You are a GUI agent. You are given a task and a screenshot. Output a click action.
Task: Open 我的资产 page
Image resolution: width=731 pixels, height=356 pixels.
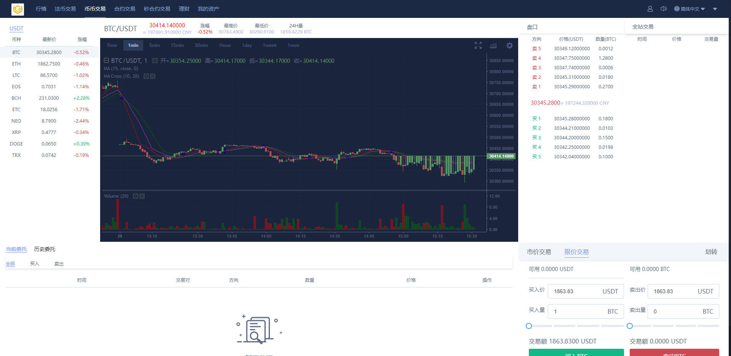tap(208, 9)
